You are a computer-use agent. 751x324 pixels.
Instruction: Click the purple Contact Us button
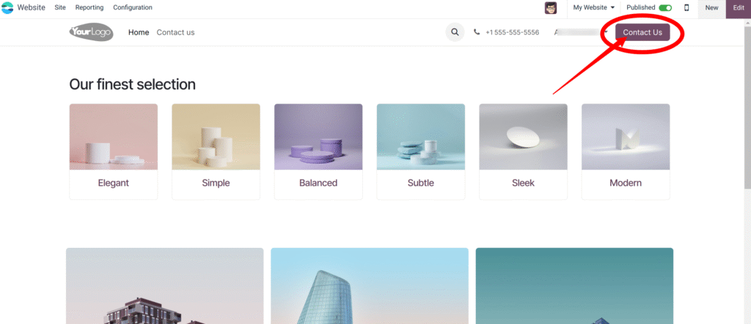[642, 32]
